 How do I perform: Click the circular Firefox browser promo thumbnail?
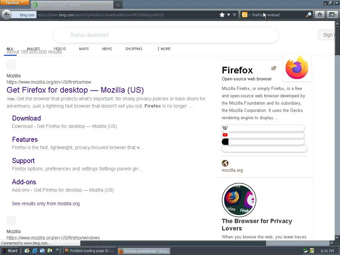(239, 200)
